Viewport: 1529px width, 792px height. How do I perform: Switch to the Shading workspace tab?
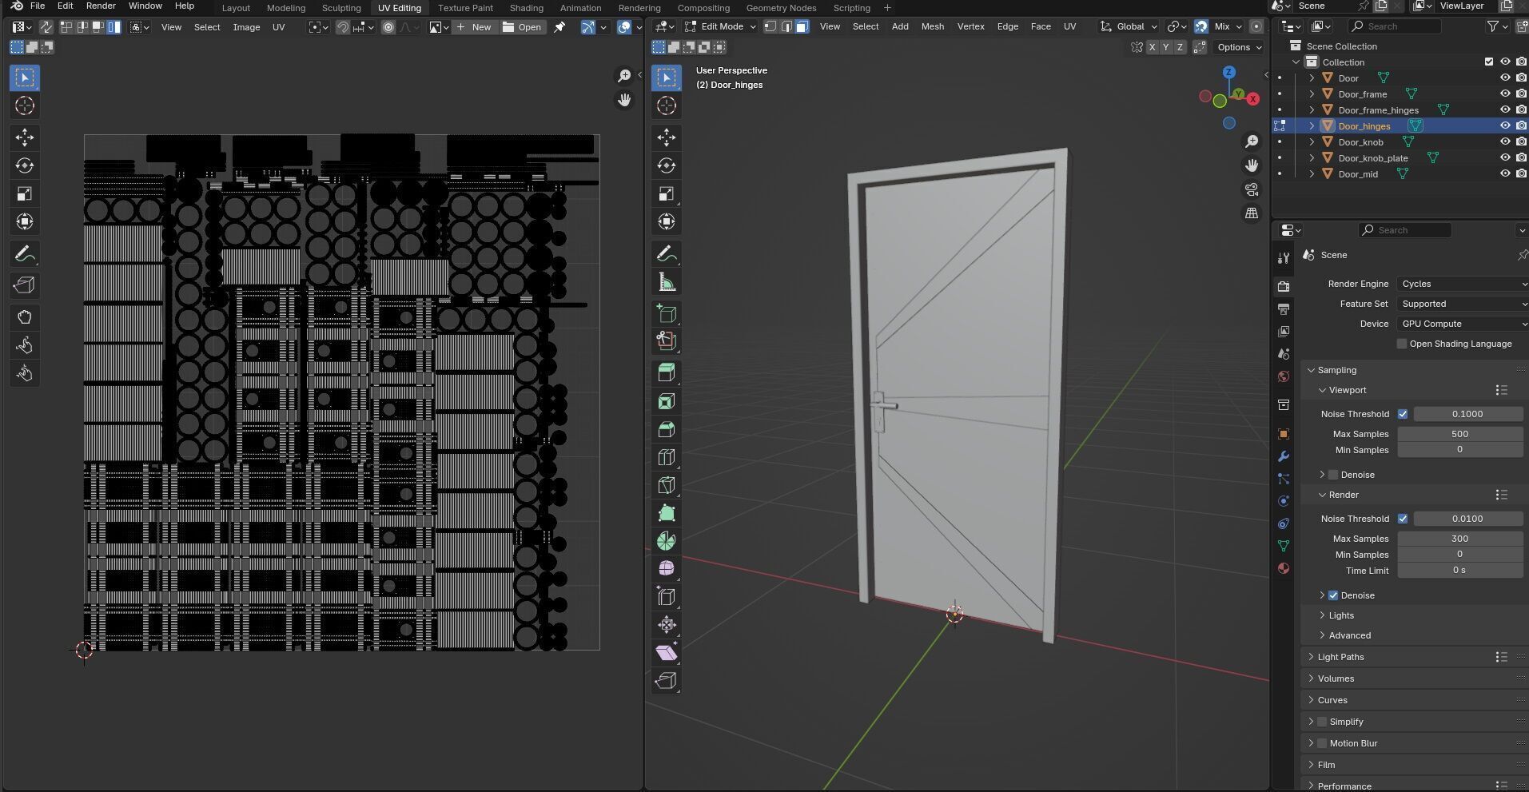pos(526,8)
